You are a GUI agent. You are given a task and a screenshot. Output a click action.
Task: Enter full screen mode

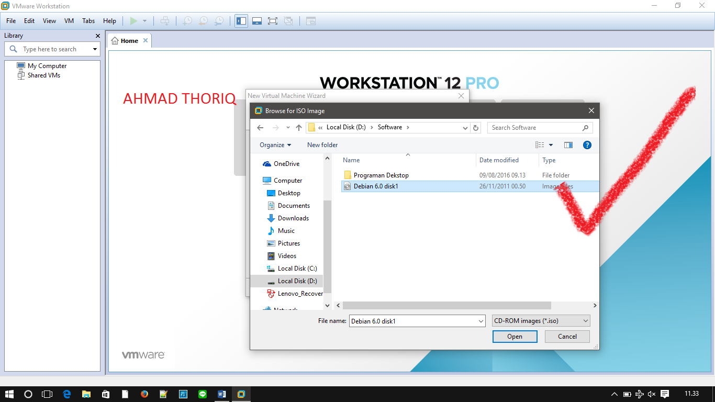[x=273, y=21]
